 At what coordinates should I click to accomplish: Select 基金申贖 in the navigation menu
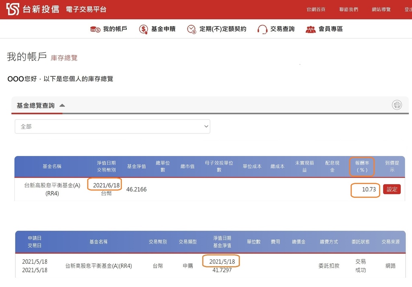click(x=163, y=29)
